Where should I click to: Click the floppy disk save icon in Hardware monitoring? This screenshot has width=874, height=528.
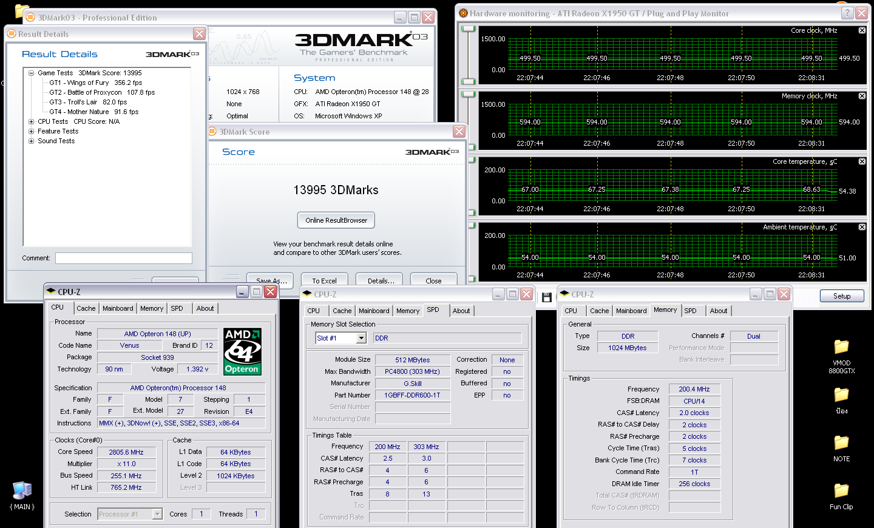547,297
